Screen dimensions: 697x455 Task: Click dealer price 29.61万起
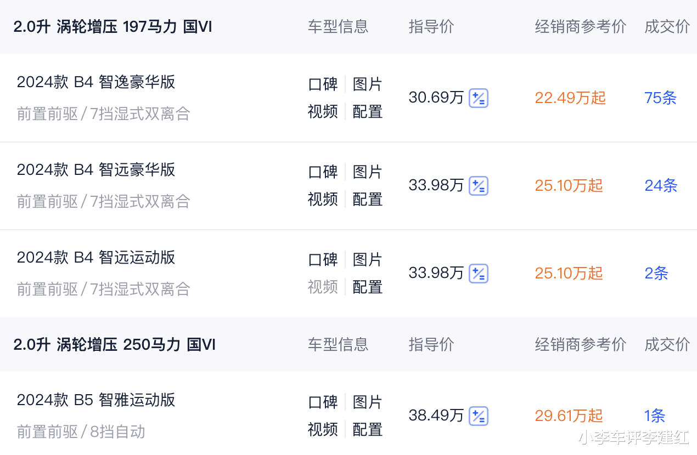point(569,416)
